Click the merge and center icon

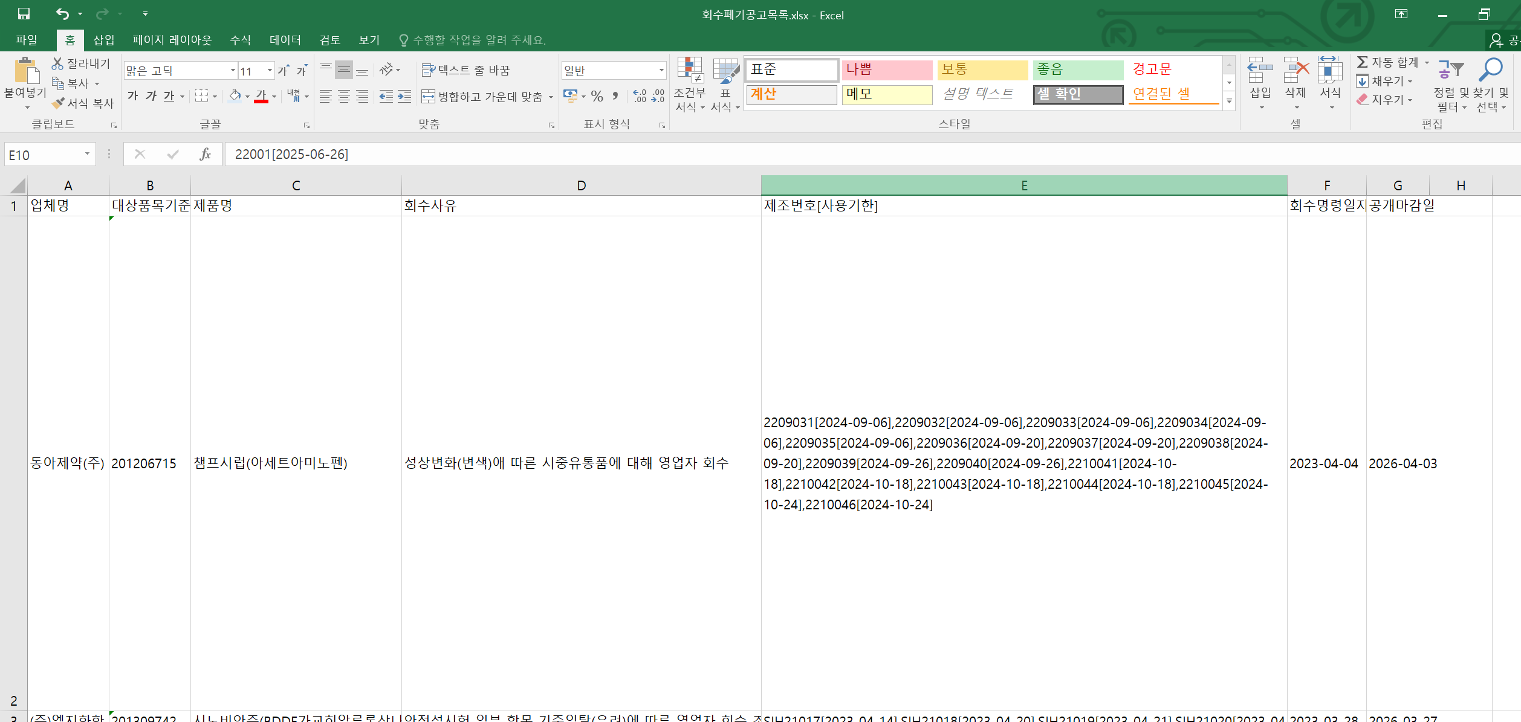[x=428, y=97]
